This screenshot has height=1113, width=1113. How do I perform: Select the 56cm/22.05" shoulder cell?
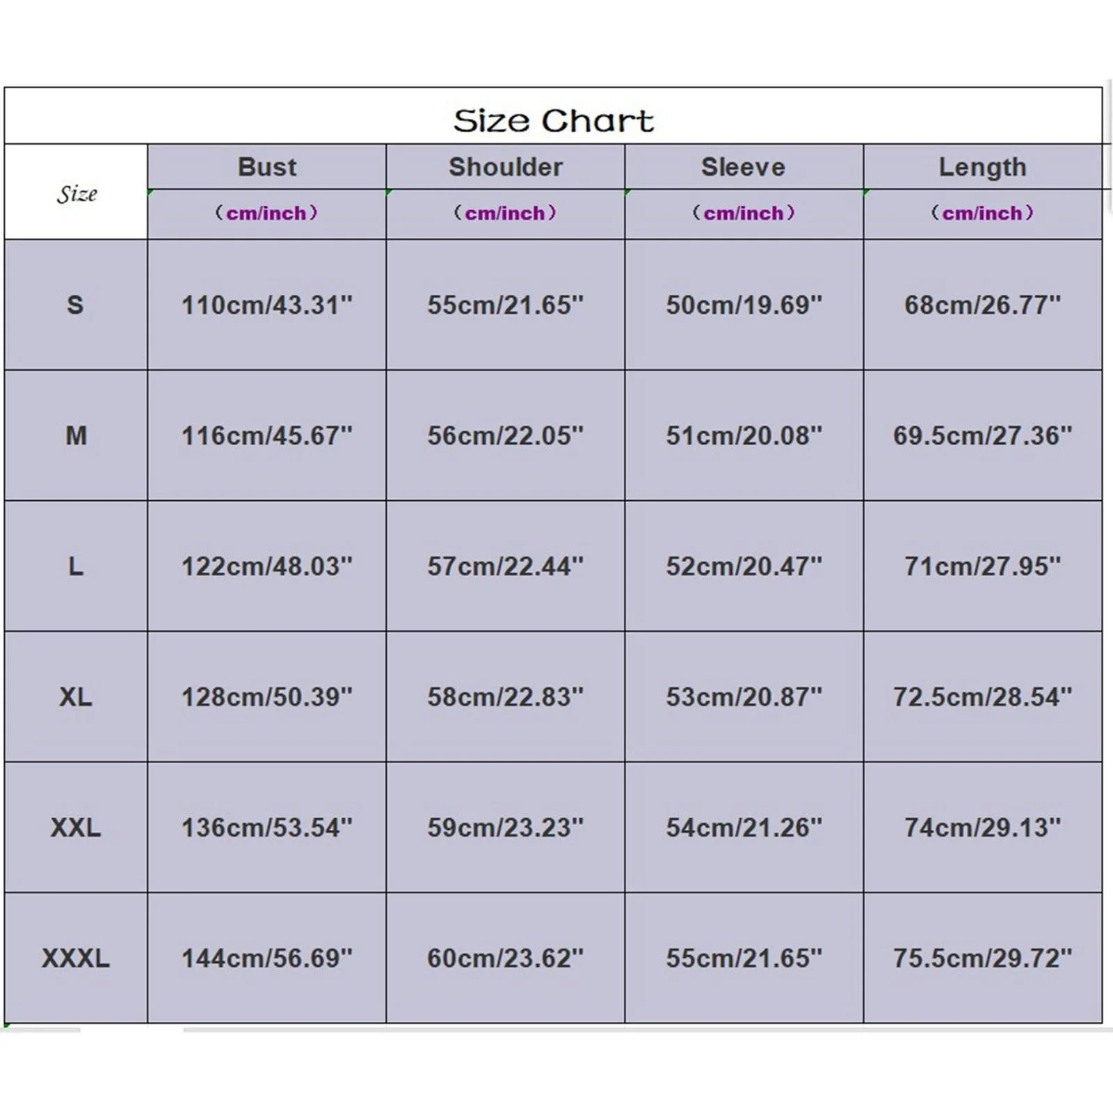tap(505, 435)
